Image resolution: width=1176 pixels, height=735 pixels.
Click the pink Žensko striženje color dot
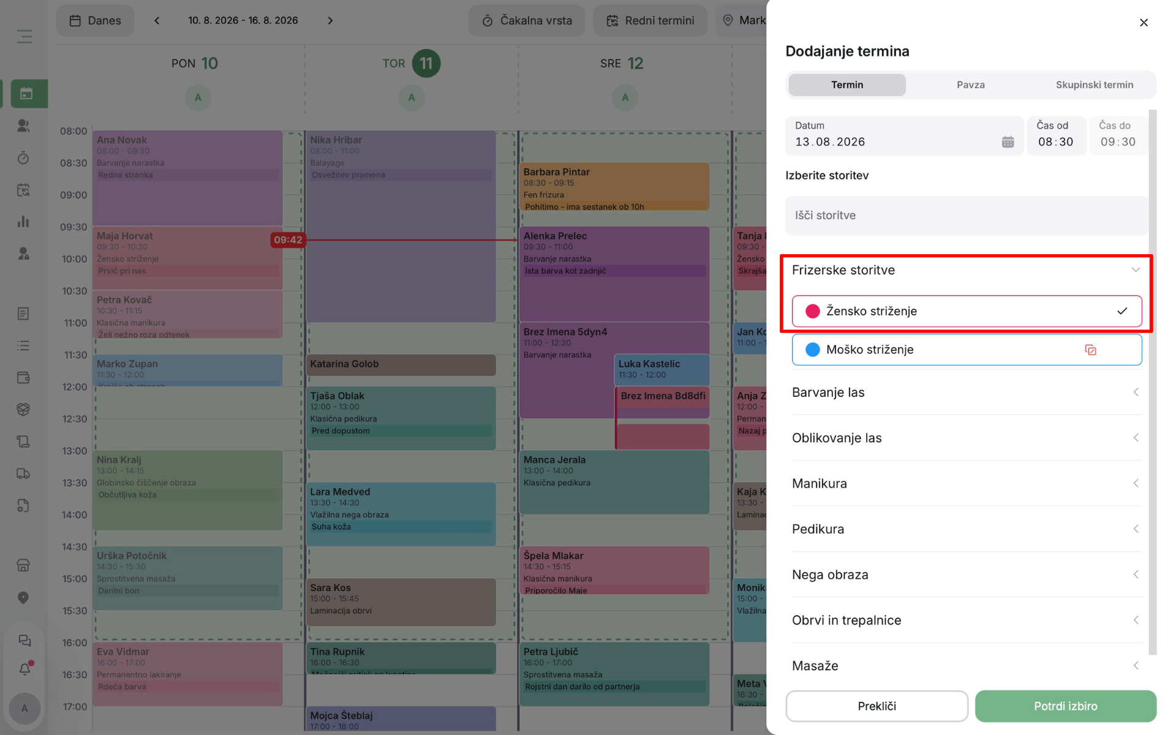tap(812, 311)
